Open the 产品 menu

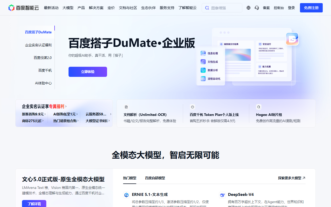pos(81,8)
